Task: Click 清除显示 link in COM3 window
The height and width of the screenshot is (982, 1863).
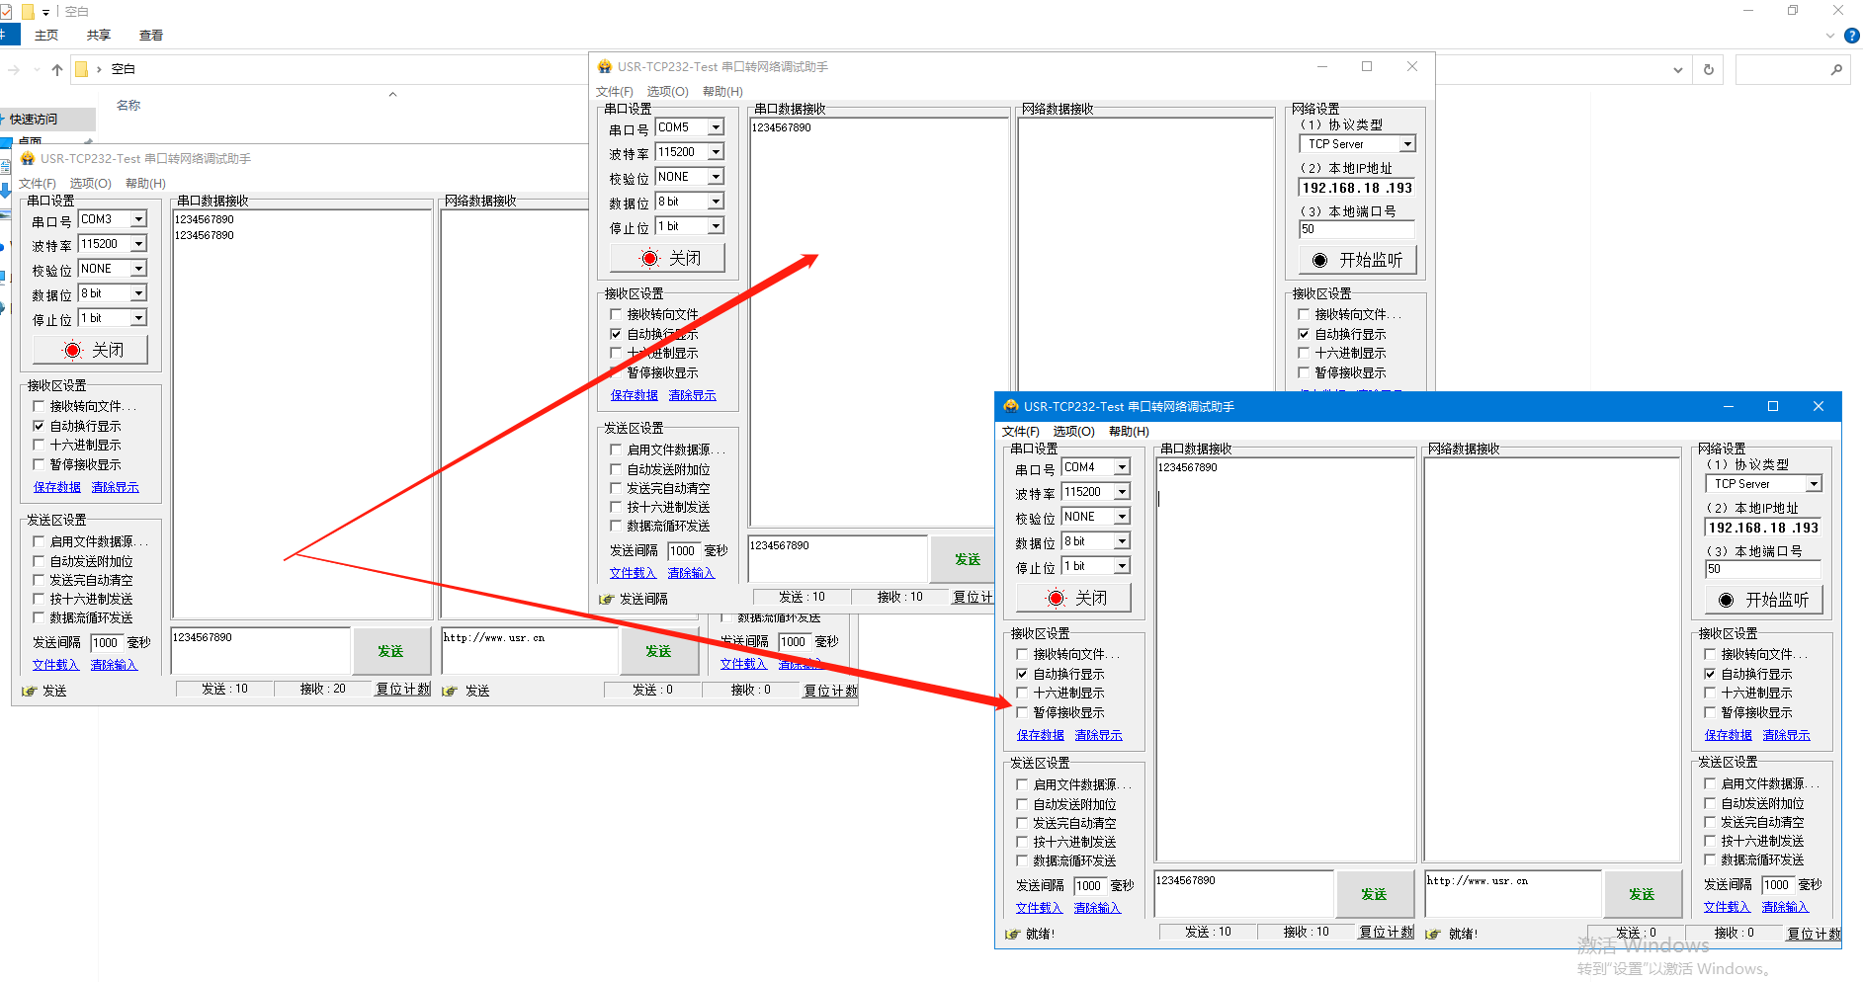Action: (x=115, y=487)
